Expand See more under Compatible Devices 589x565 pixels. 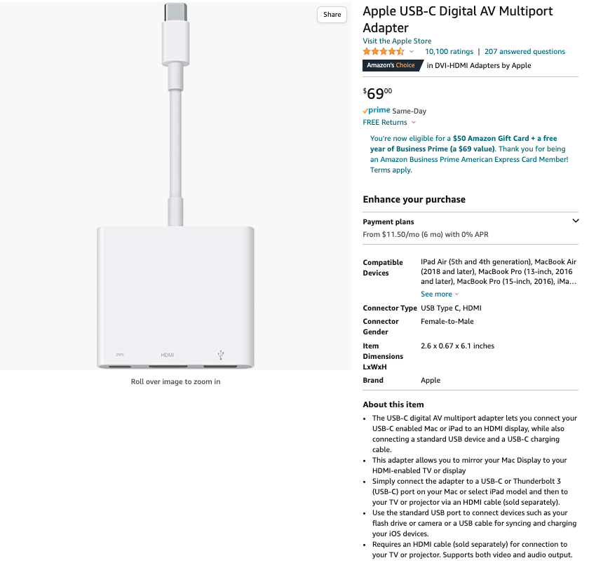tap(440, 294)
